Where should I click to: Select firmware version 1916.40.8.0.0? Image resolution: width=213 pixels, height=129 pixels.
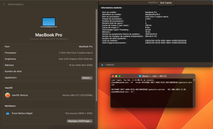coord(151,34)
